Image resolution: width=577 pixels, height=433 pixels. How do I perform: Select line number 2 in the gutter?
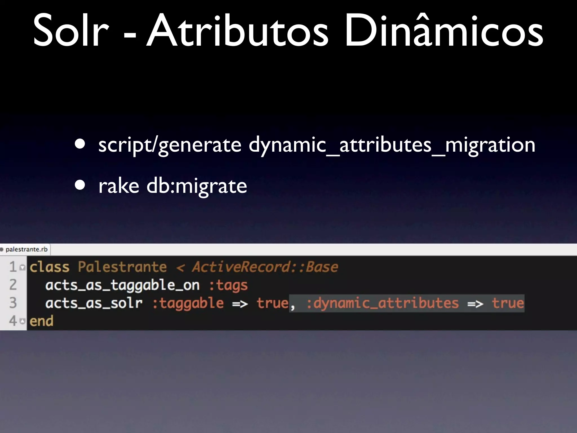[13, 285]
